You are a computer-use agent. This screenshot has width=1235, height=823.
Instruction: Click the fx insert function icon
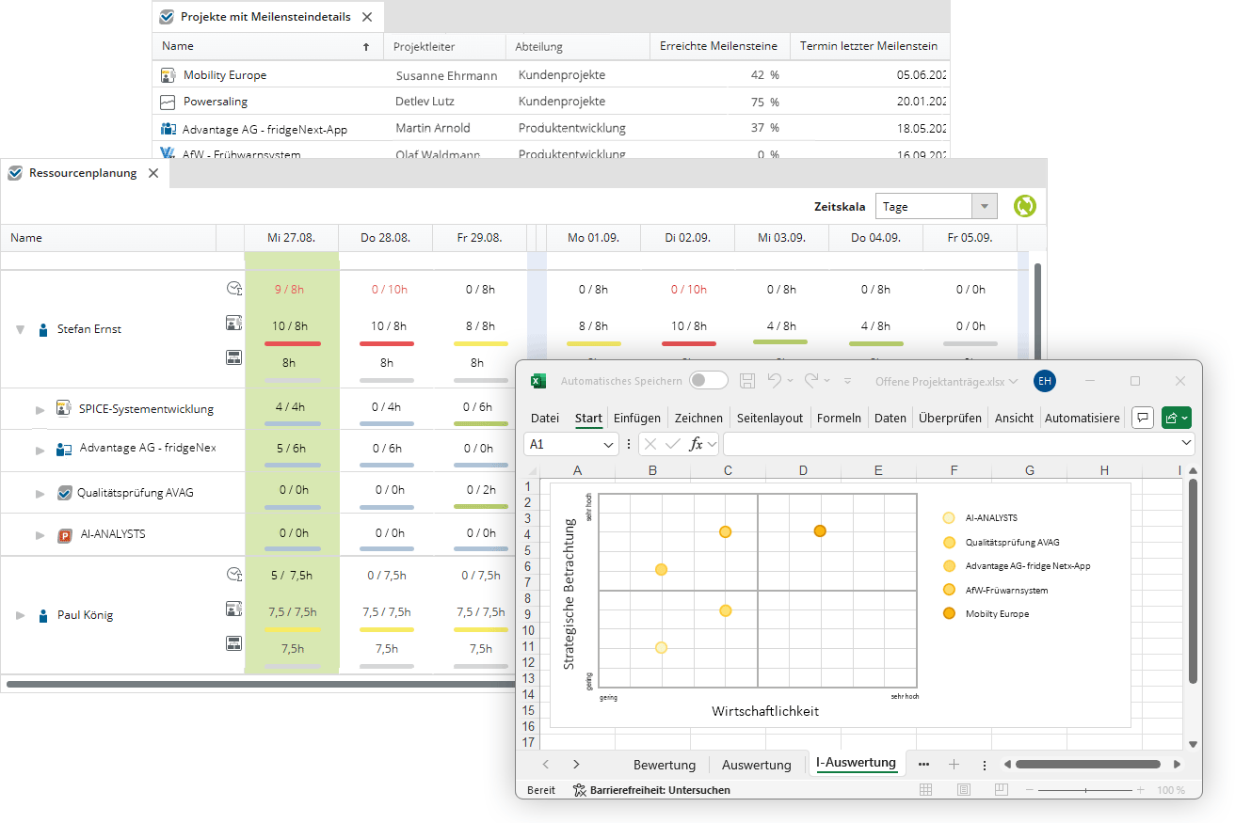(x=697, y=444)
